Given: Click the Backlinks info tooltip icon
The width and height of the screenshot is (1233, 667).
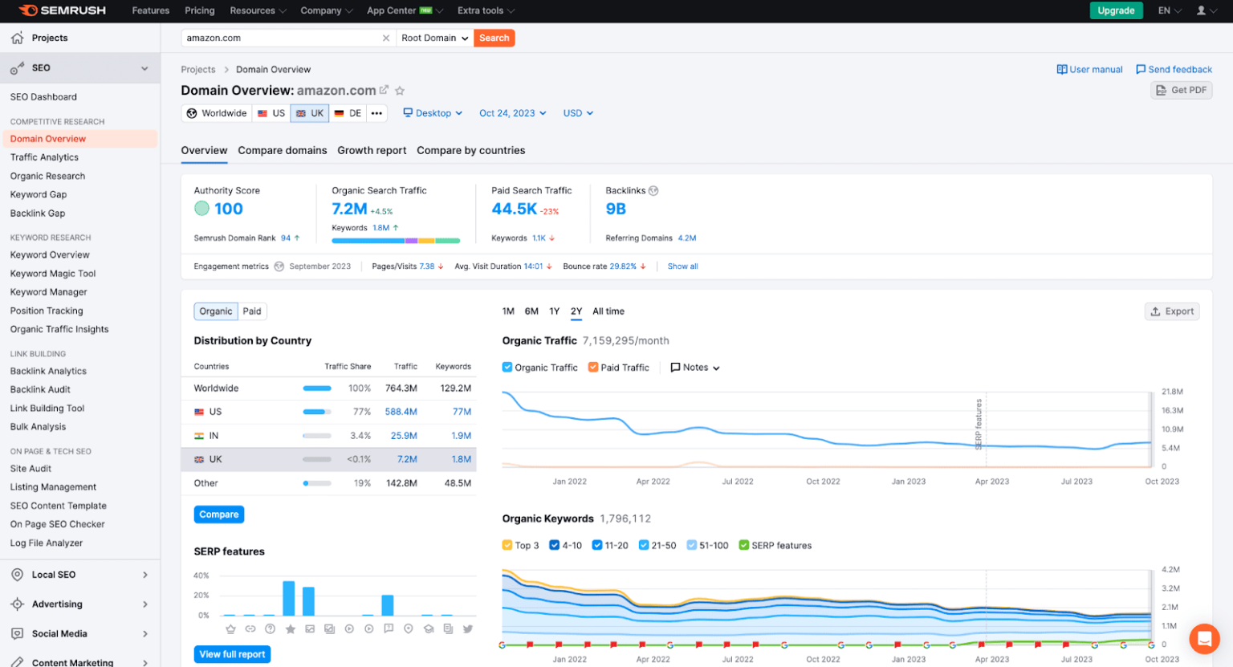Looking at the screenshot, I should point(653,190).
